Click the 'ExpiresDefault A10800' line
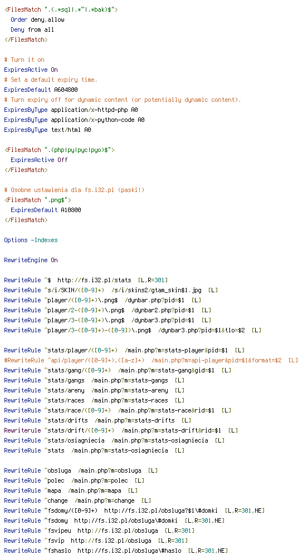Screen dimensions: 303x560 coord(46,210)
